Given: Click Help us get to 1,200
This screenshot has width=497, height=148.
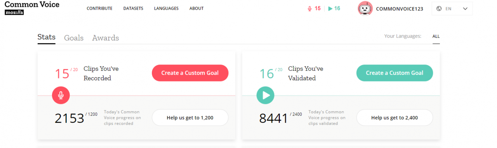Looking at the screenshot, I should 190,118.
